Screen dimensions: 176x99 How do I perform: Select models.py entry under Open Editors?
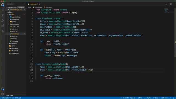pos(16,10)
